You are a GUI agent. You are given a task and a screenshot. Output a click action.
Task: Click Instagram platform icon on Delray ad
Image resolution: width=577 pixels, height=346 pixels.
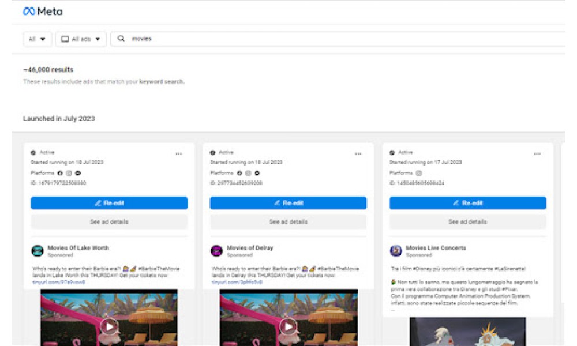(248, 173)
